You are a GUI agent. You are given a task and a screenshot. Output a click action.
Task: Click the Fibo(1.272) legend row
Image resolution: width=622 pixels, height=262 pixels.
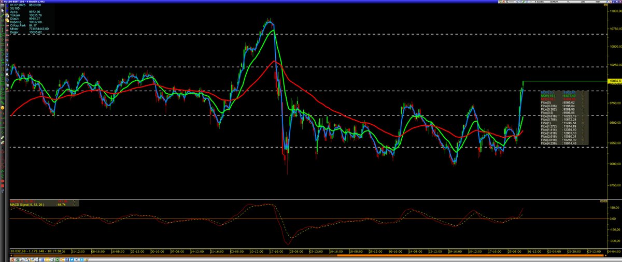pyautogui.click(x=563, y=126)
